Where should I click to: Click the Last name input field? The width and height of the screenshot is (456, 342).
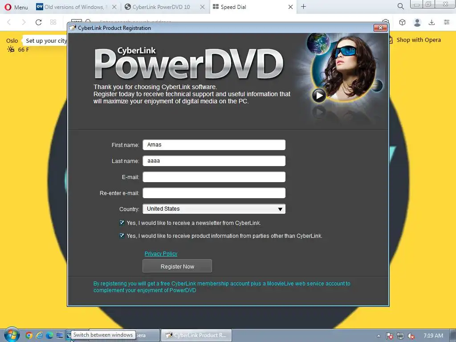click(x=214, y=161)
